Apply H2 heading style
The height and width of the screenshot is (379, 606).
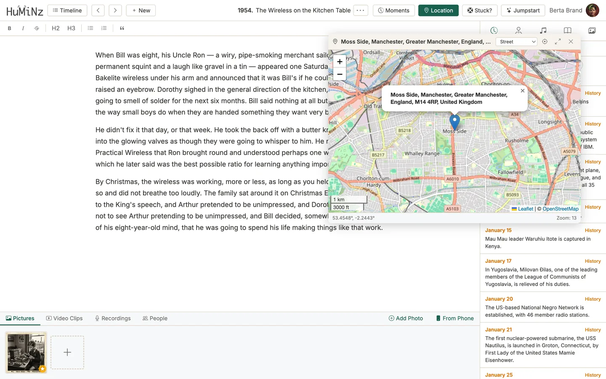(x=56, y=28)
